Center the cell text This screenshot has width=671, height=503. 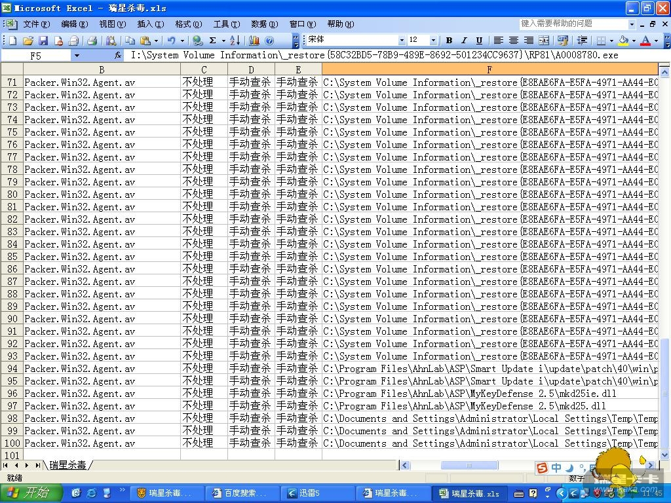514,41
